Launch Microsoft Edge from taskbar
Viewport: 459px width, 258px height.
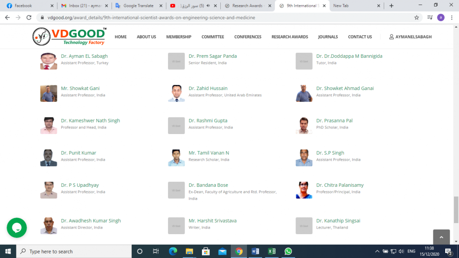coord(173,251)
